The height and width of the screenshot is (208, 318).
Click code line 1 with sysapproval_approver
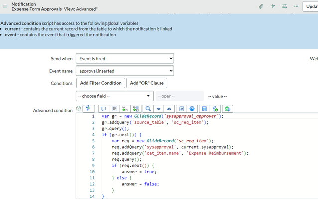162,116
